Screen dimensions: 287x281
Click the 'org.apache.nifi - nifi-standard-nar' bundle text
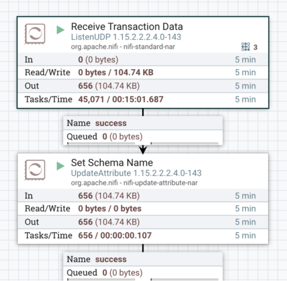(x=123, y=47)
